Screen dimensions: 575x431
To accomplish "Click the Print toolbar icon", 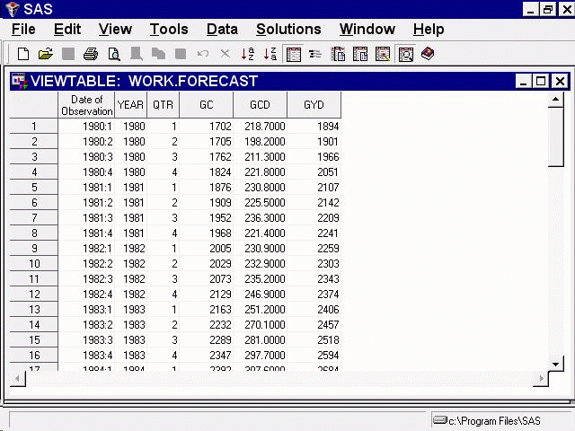I will [91, 55].
